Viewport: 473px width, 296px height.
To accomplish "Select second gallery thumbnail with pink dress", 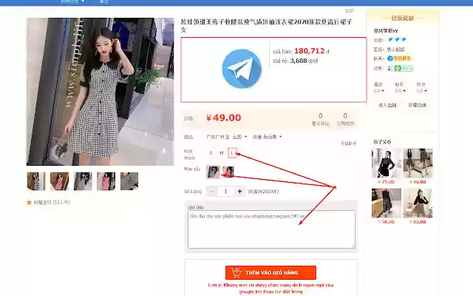I will tap(59, 181).
